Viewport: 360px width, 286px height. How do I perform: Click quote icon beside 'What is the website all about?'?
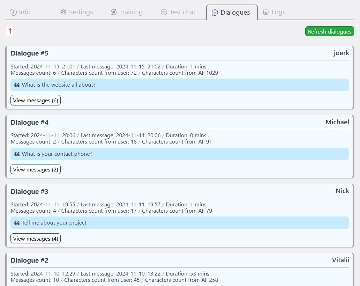[17, 85]
